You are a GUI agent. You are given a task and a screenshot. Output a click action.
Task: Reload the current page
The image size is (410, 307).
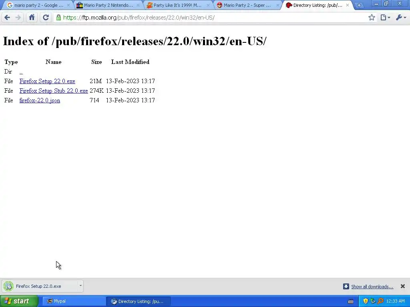coord(46,18)
